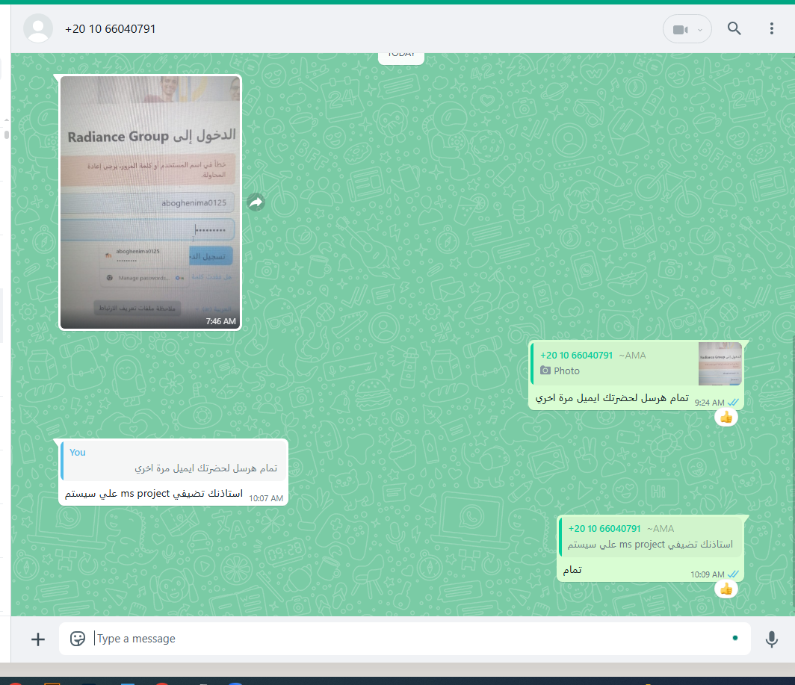Screen dimensions: 795x685
Task: Click sender number in the 9:24 AM quoted reply
Action: 577,356
